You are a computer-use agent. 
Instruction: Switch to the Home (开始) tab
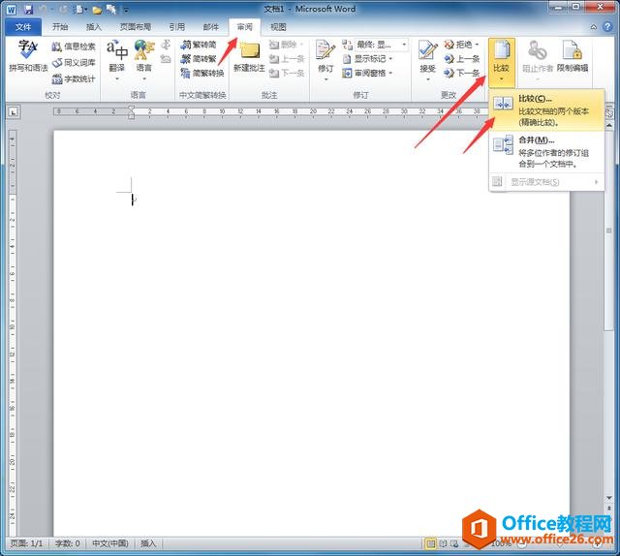click(60, 27)
